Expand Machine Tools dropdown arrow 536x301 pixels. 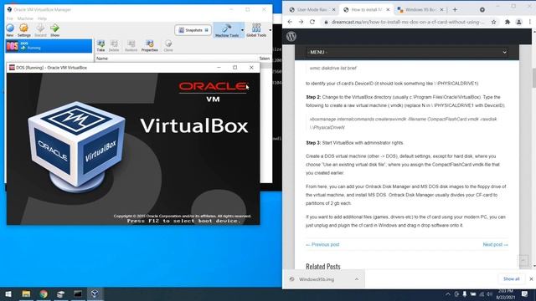242,30
